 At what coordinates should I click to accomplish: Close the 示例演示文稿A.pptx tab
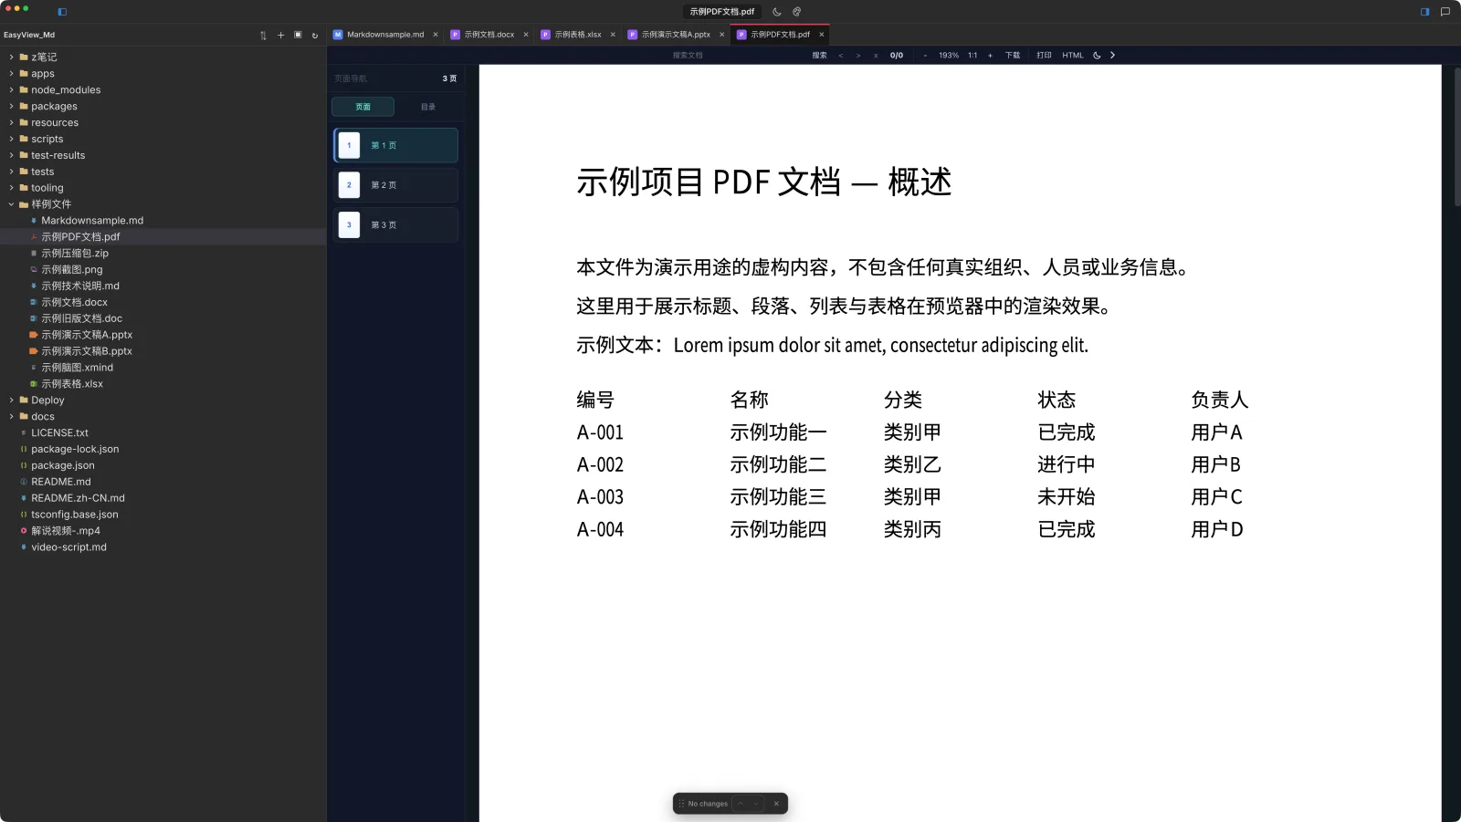click(721, 35)
